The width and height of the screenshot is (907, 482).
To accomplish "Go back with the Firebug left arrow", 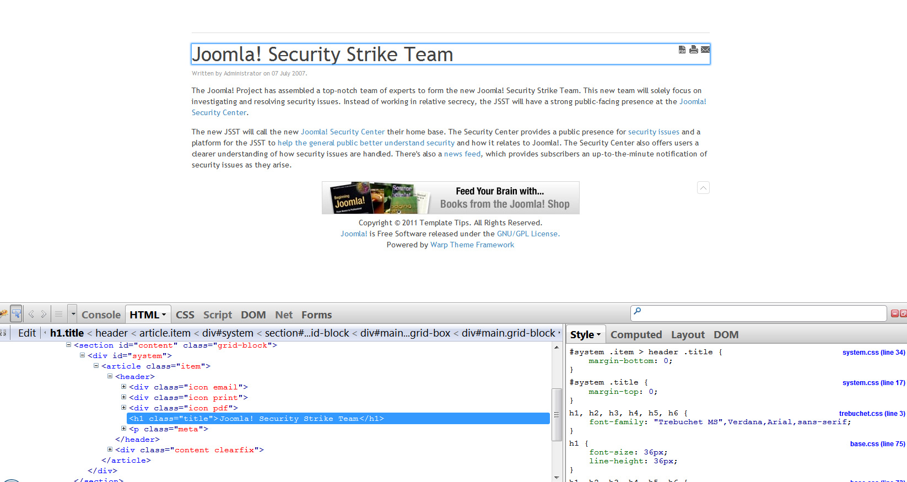I will pyautogui.click(x=31, y=314).
